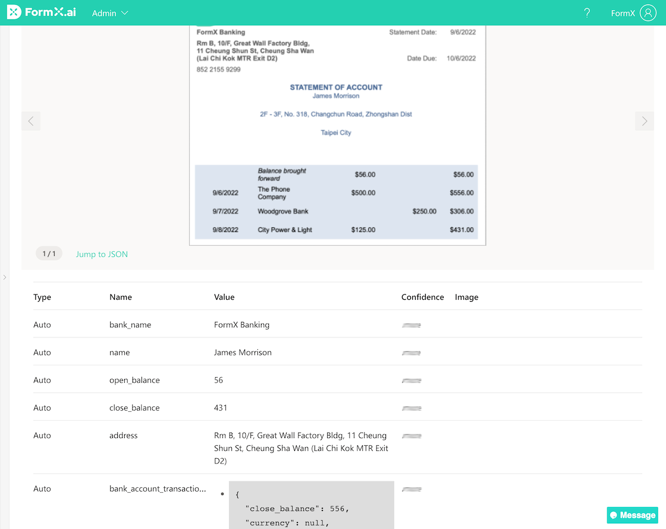Click the Confidence column header
666x529 pixels.
coord(423,297)
